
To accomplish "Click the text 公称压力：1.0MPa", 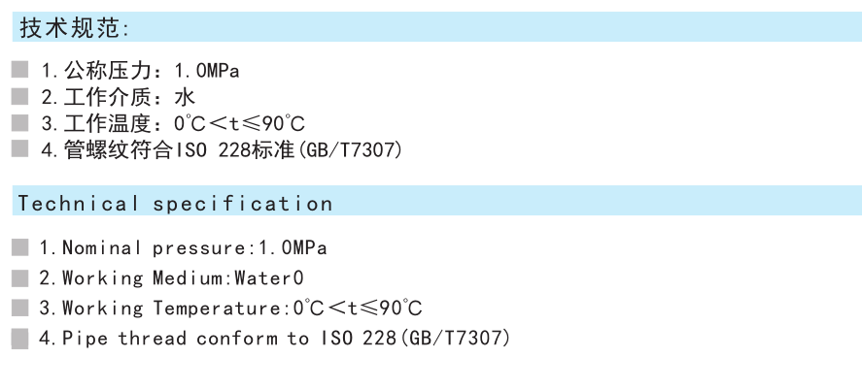I will point(141,71).
